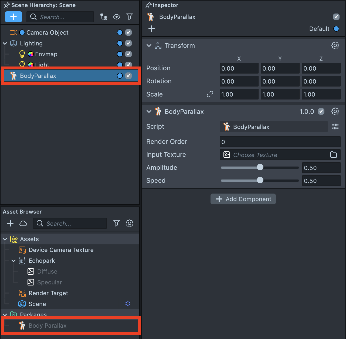The width and height of the screenshot is (346, 339).
Task: Toggle the Lighting enabled checkbox
Action: (x=128, y=43)
